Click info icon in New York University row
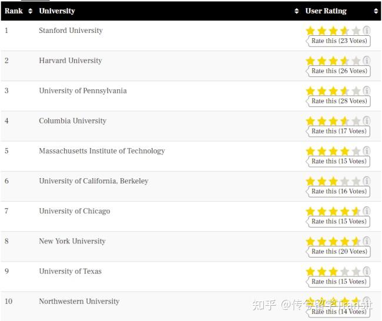Image resolution: width=382 pixels, height=321 pixels. [x=366, y=240]
